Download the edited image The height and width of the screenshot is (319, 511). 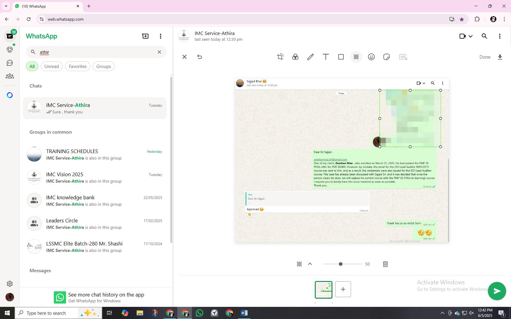coord(500,57)
